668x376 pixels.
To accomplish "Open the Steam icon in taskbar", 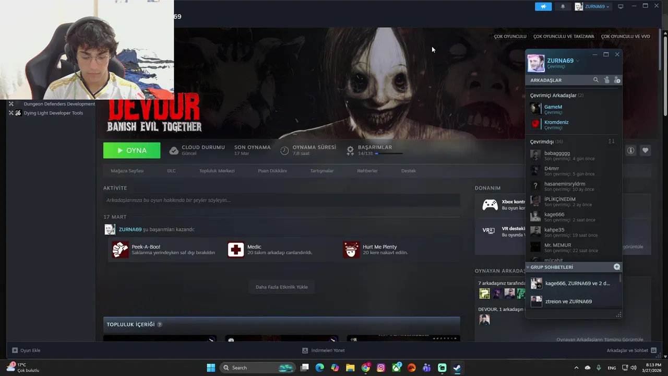I will 457,368.
